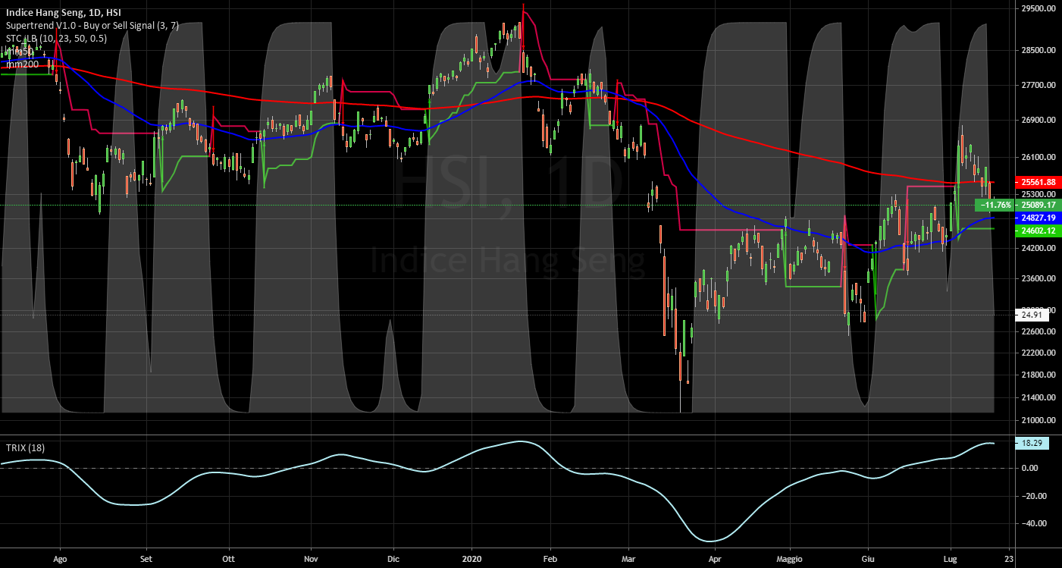The height and width of the screenshot is (568, 1062).
Task: Click 26100.00 on the price axis
Action: click(1039, 158)
